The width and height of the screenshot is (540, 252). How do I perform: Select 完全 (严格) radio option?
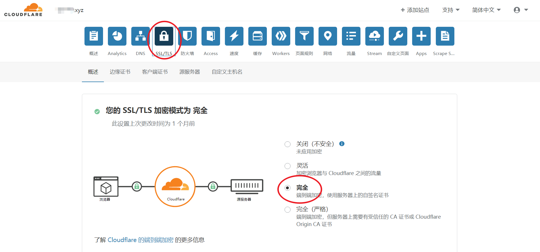[x=287, y=210]
